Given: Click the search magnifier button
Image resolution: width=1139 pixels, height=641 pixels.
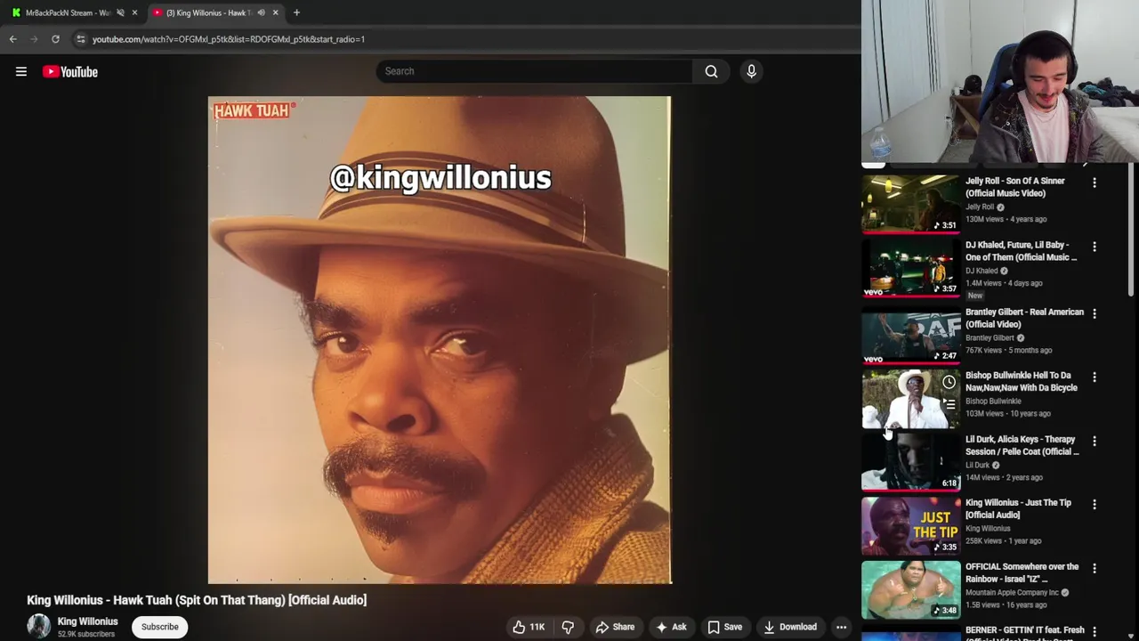Looking at the screenshot, I should 711,71.
